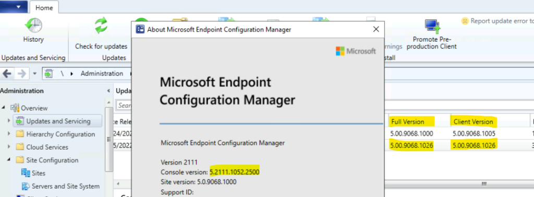Click the Overview node icon

15,108
